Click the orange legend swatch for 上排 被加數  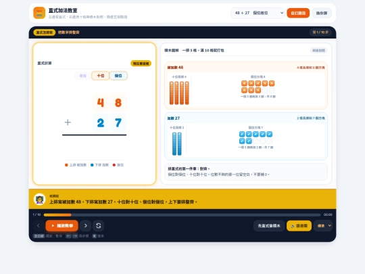(66, 165)
